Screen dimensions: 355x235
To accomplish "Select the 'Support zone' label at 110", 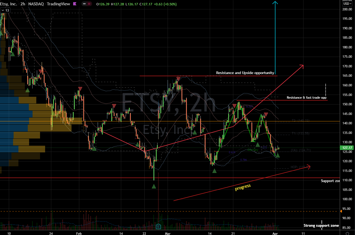I will (x=330, y=181).
